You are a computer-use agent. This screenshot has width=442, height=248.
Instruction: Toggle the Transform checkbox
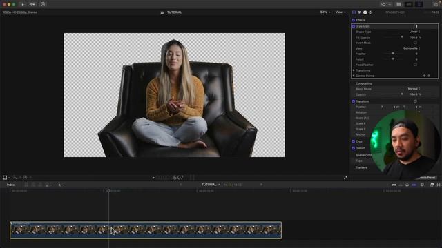(353, 101)
